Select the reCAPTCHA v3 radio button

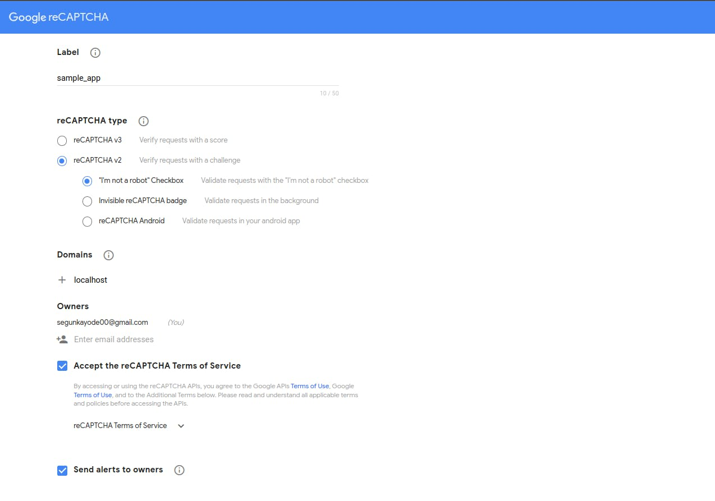click(62, 140)
